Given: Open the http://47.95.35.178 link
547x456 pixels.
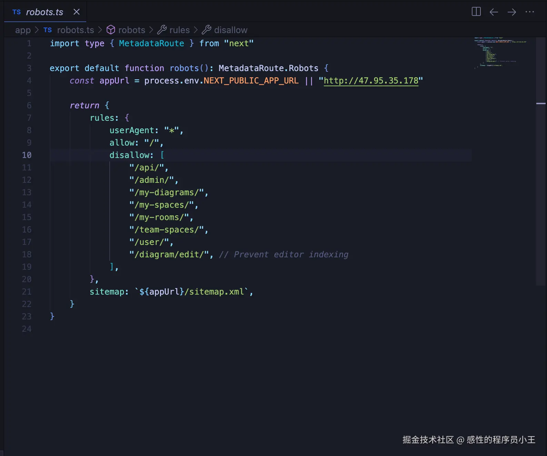Looking at the screenshot, I should (371, 81).
